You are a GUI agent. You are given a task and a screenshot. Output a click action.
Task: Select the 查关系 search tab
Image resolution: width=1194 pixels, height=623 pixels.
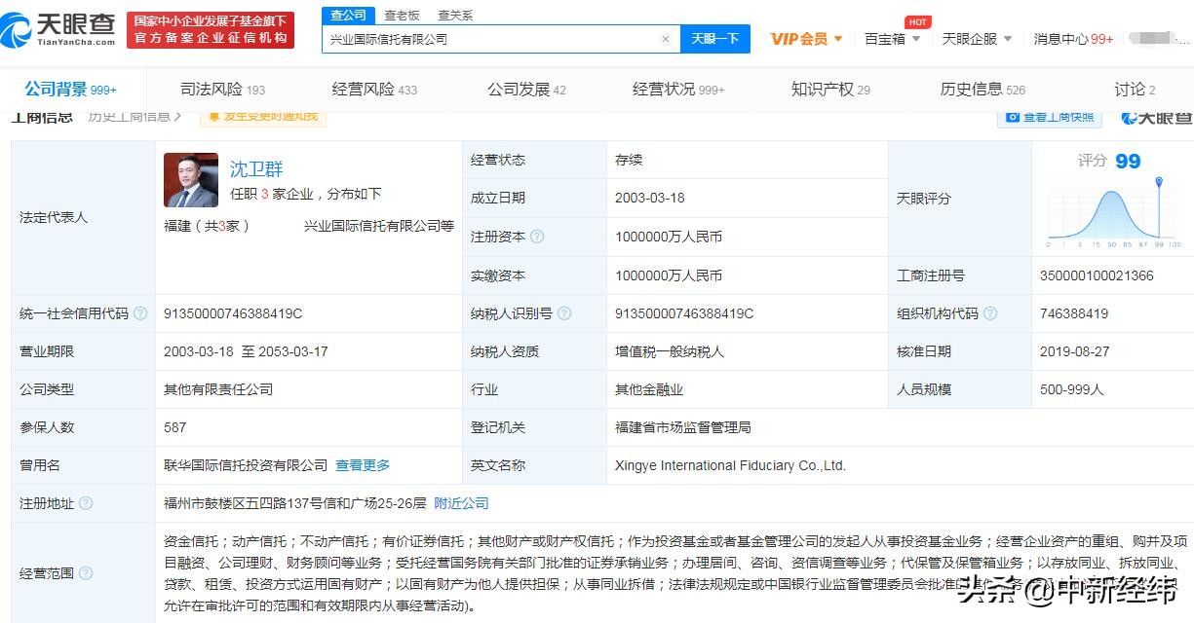coord(455,15)
